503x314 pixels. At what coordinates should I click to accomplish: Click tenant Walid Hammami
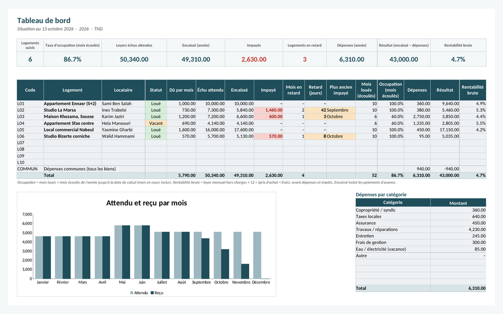pyautogui.click(x=123, y=136)
